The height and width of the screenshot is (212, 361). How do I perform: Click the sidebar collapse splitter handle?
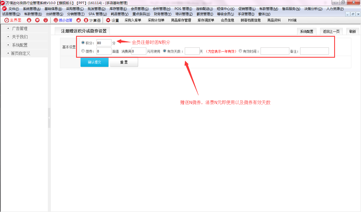coord(49,118)
